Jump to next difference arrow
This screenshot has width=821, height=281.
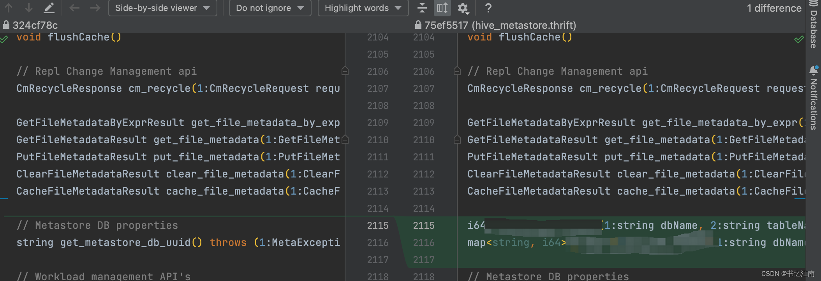coord(29,7)
